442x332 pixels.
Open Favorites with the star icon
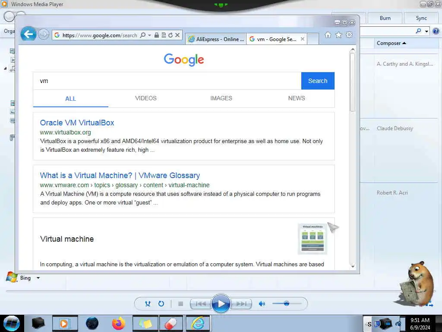(338, 35)
